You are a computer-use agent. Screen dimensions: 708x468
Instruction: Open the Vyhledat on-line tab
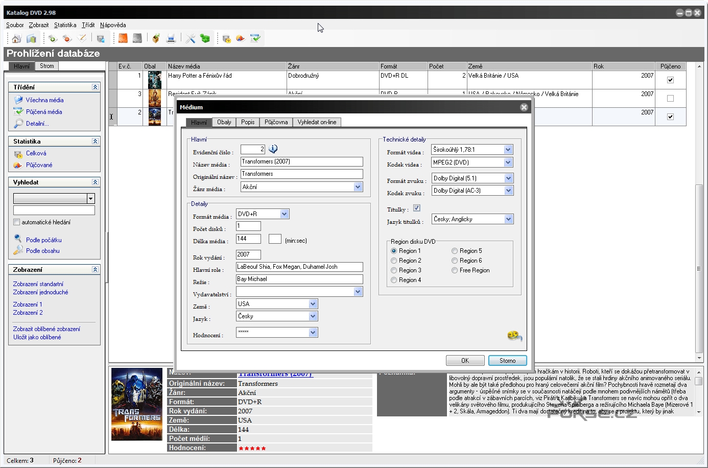coord(317,122)
